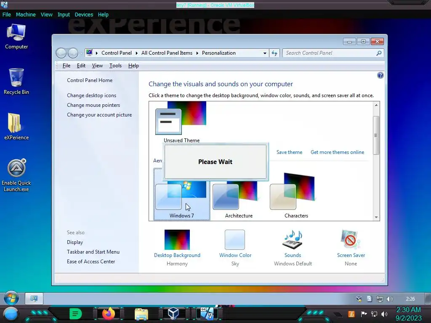
Task: Click Get more themes online link
Action: (337, 152)
